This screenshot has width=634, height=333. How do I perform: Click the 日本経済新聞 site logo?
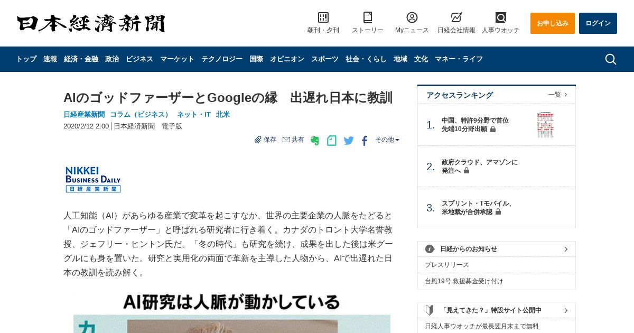[91, 23]
